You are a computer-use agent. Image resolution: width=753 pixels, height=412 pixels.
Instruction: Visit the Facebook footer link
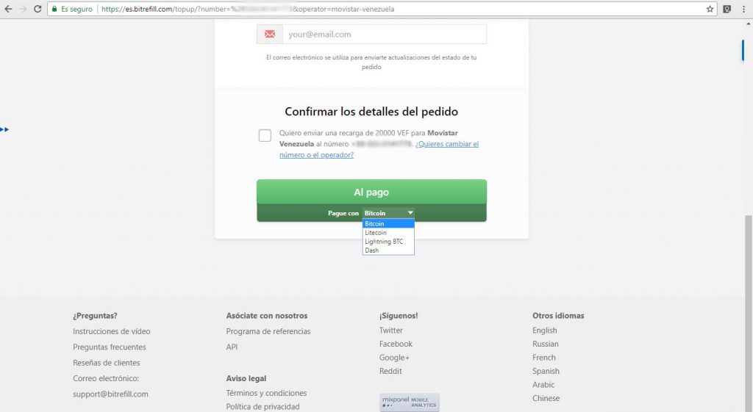click(396, 344)
